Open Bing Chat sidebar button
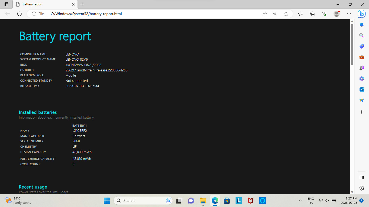 pyautogui.click(x=362, y=14)
